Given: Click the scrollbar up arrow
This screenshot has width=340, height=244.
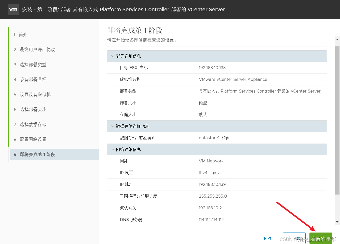Looking at the screenshot, I should [337, 40].
